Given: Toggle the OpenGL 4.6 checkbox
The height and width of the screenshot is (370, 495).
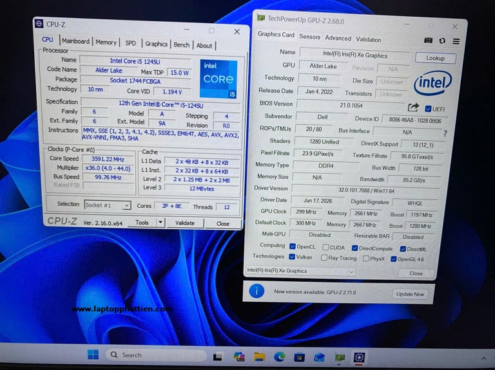Looking at the screenshot, I should pos(393,259).
